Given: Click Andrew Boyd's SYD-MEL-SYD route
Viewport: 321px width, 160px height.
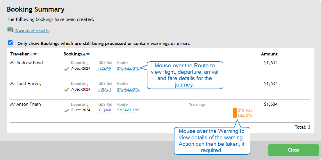Looking at the screenshot, I should pos(128,69).
